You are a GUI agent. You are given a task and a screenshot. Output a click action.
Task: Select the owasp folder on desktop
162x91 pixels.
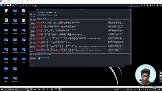6,60
